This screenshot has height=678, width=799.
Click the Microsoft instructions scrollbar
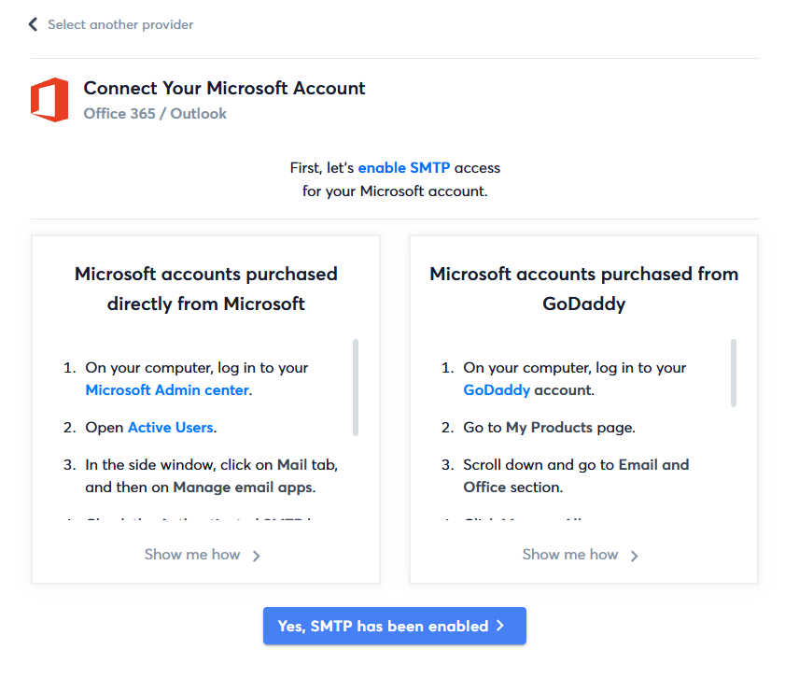tap(356, 387)
